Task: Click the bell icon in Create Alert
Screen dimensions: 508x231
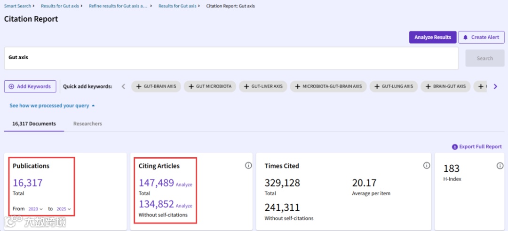Action: [466, 37]
